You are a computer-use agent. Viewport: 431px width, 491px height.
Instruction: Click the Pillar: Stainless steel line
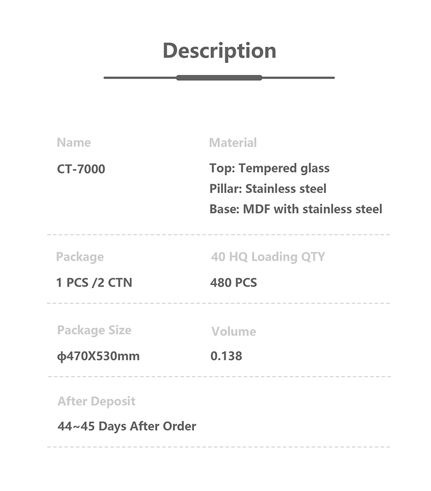pos(268,189)
